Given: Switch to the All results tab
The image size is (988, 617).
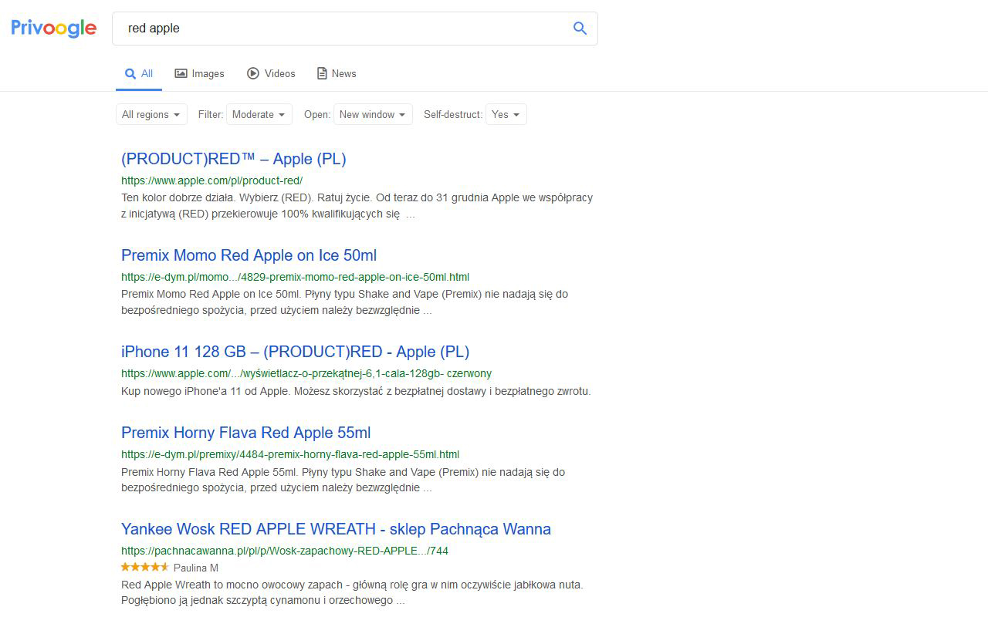Looking at the screenshot, I should click(139, 73).
